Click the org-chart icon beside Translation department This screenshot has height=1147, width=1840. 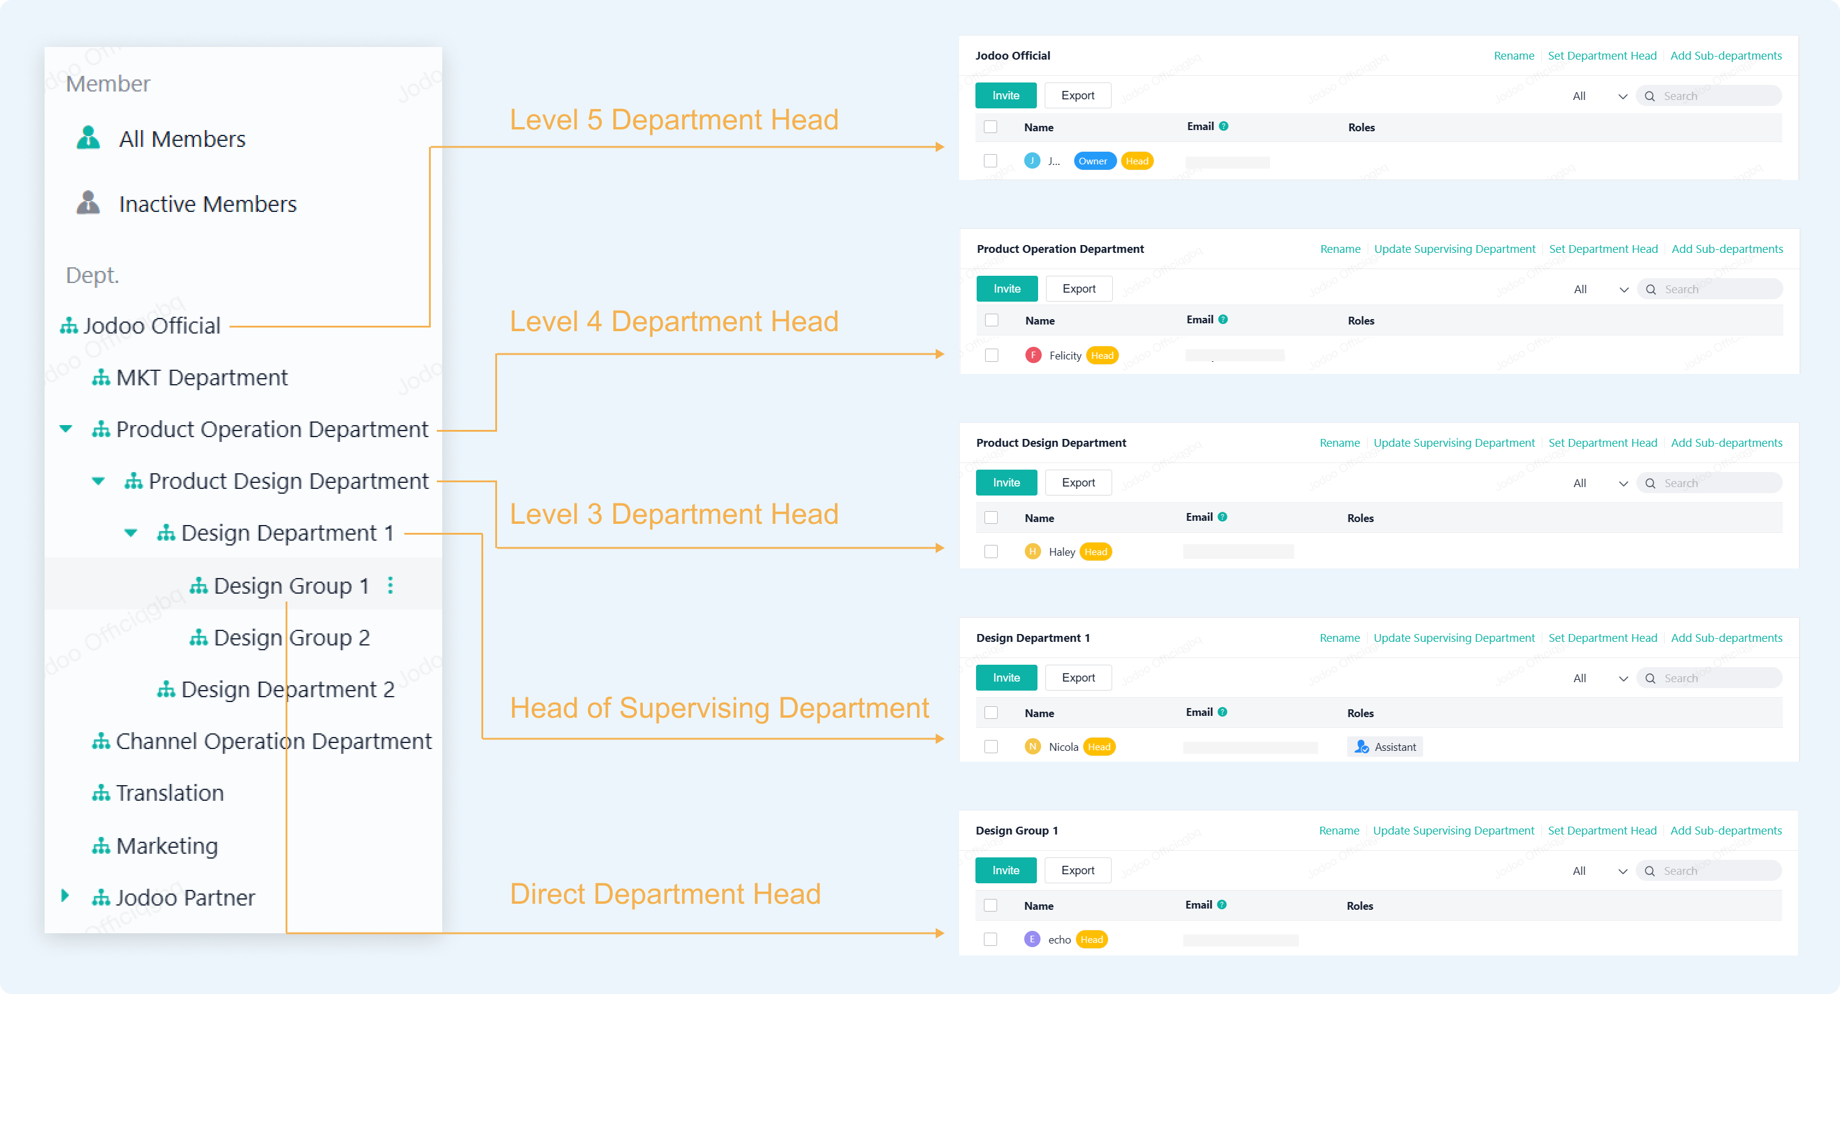[x=101, y=794]
